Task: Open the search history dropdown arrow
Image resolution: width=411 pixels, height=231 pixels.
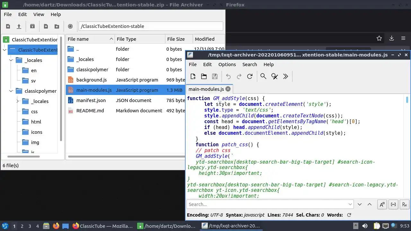Action: (350, 204)
